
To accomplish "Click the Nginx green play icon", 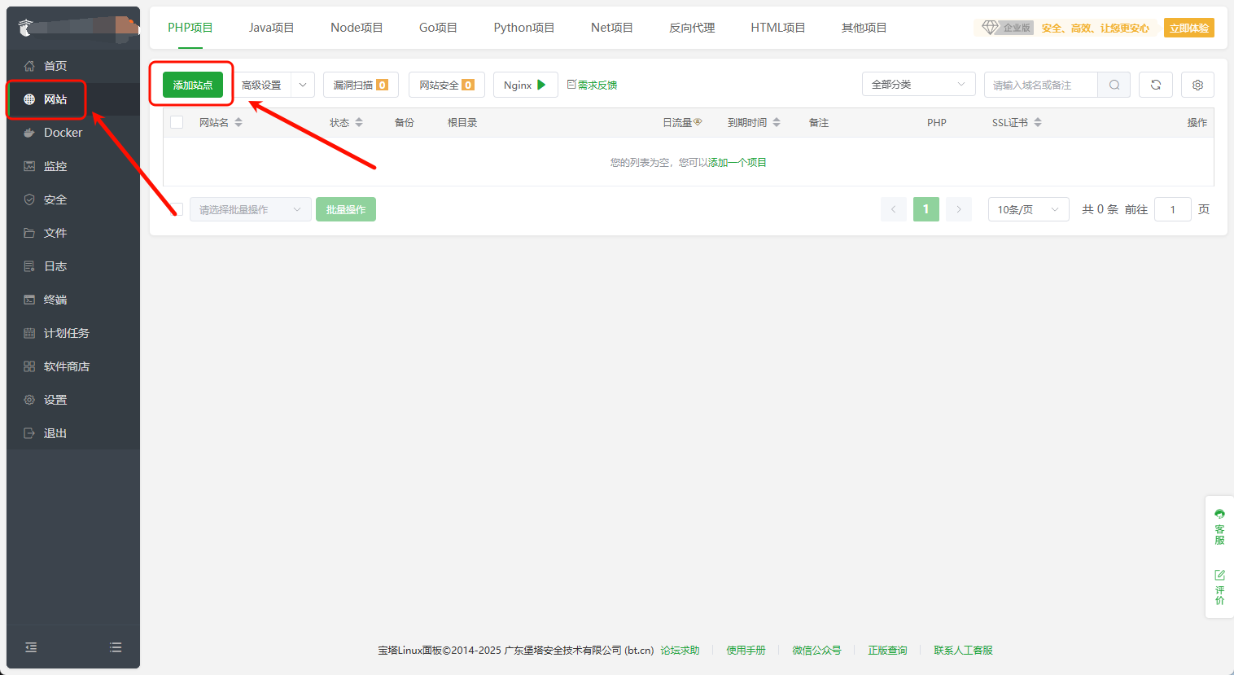I will [x=542, y=85].
